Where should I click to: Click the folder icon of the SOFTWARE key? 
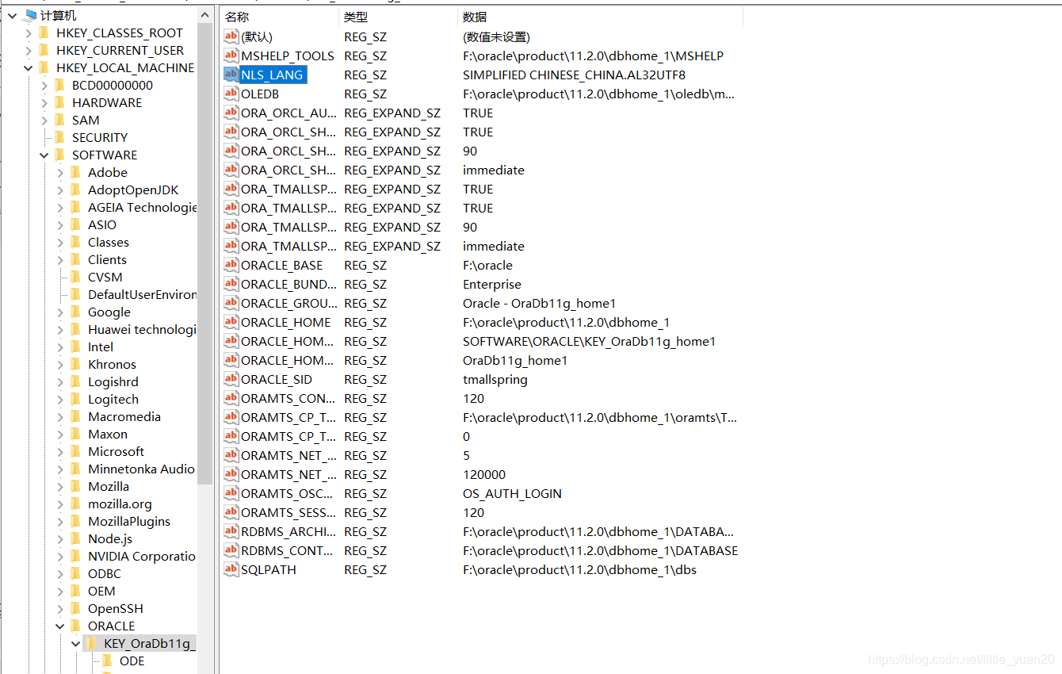[60, 155]
